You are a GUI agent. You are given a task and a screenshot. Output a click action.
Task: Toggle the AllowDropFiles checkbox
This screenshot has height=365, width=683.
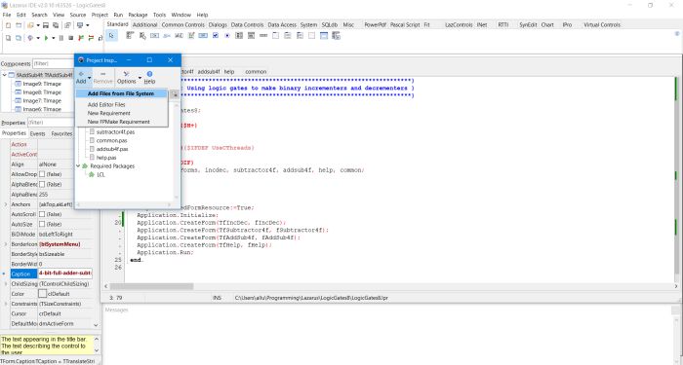click(42, 174)
